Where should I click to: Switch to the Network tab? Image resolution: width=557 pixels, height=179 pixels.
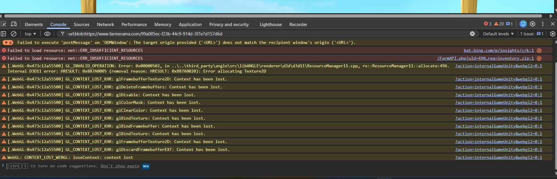click(x=105, y=25)
